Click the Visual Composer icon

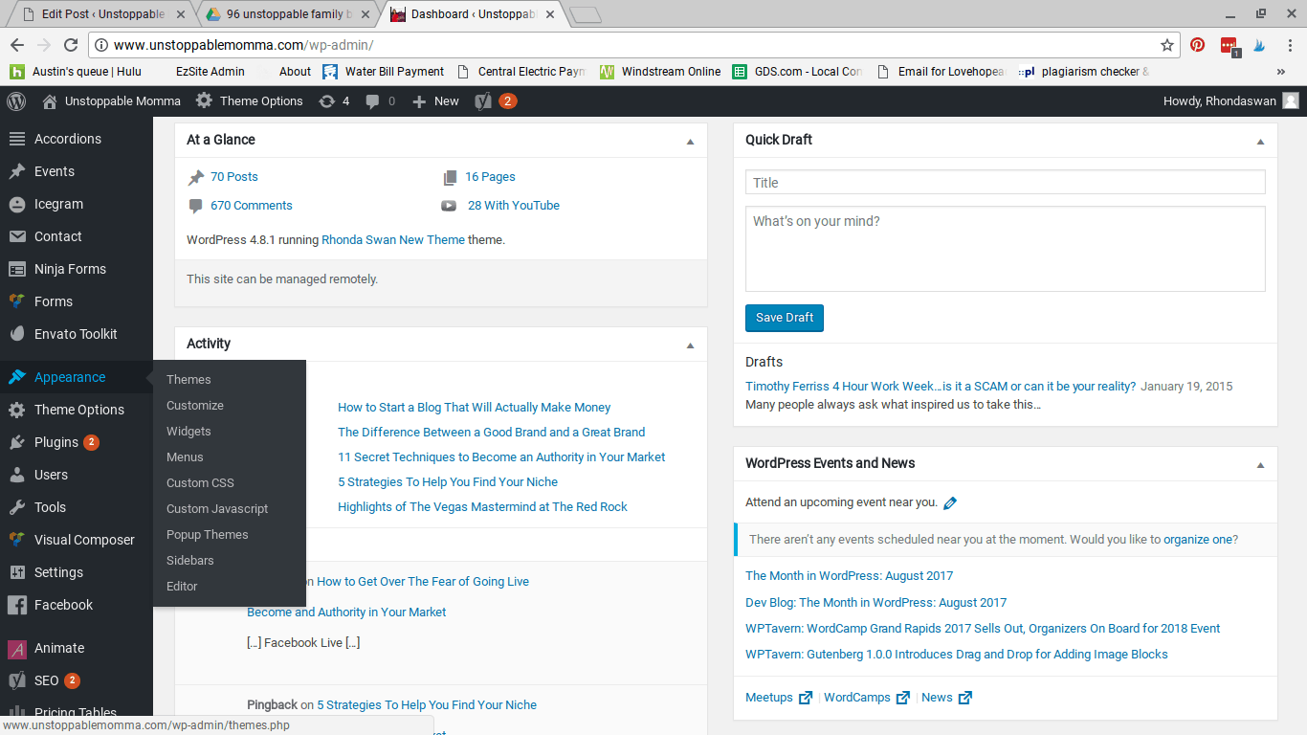tap(16, 540)
